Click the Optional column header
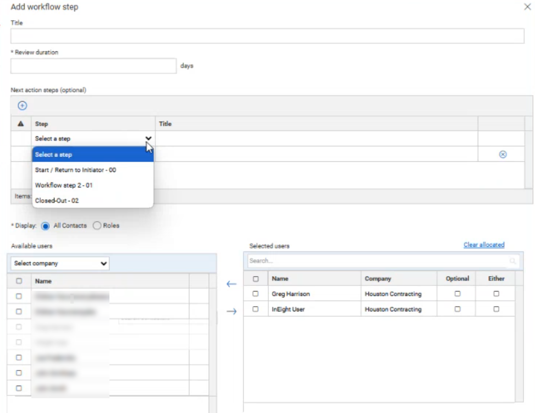The width and height of the screenshot is (535, 413). pyautogui.click(x=457, y=278)
